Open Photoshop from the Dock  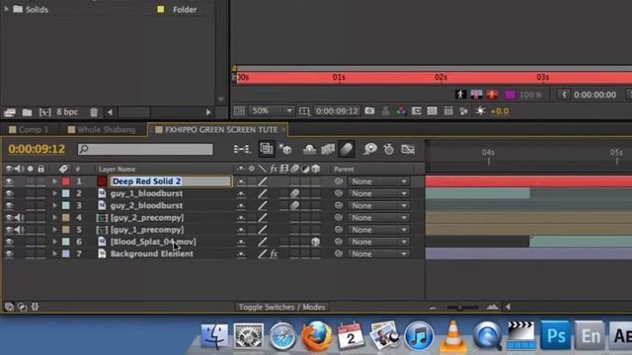coord(555,335)
